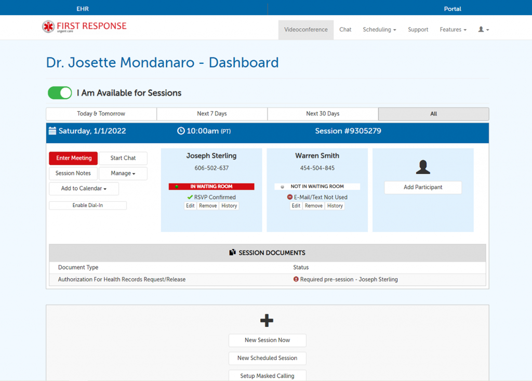
Task: Open the Add to Calendar dropdown
Action: [84, 189]
